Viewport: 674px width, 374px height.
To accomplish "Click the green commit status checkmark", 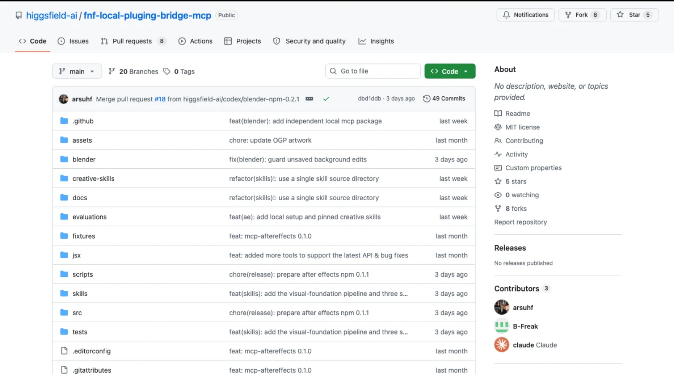I will click(326, 99).
